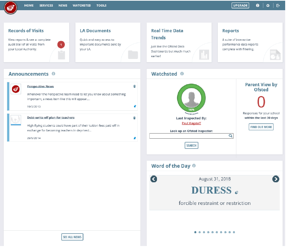The height and width of the screenshot is (250, 287).
Task: Select the last Word of the Day carousel dot
Action: click(234, 232)
